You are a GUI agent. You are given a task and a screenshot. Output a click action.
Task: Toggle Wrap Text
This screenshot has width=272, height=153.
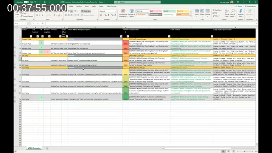[x=86, y=11]
